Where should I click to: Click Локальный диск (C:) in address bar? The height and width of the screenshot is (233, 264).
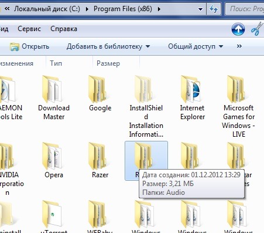pyautogui.click(x=47, y=9)
